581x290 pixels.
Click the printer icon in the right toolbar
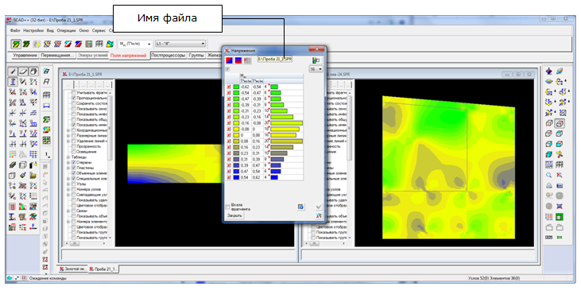(549, 185)
